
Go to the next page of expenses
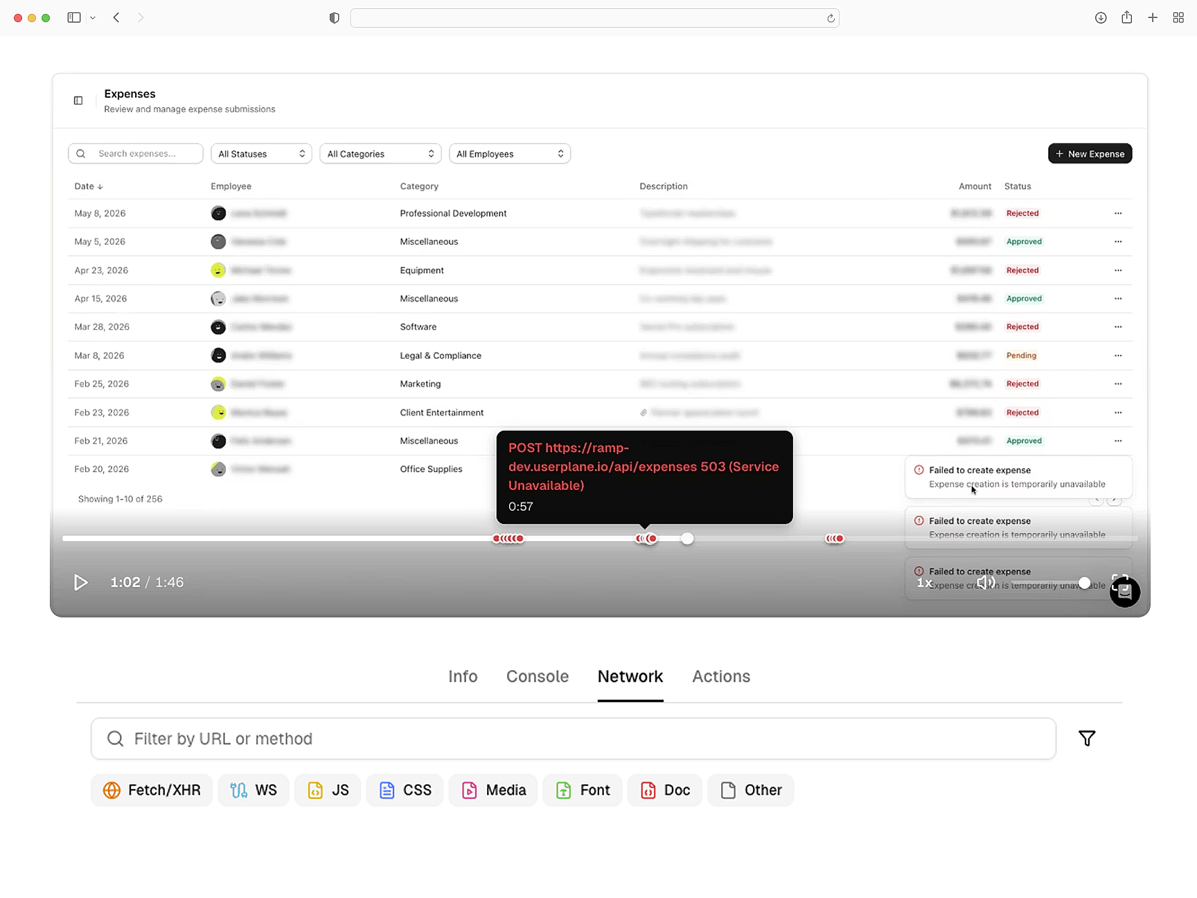(x=1115, y=499)
